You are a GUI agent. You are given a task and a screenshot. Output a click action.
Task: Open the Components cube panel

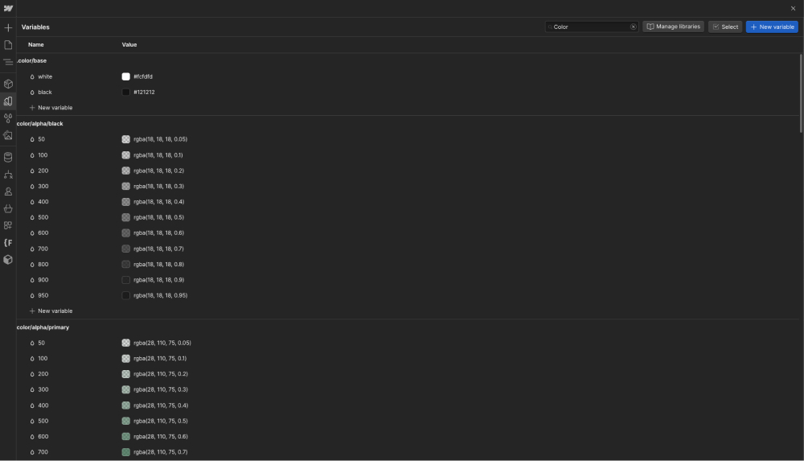click(8, 84)
